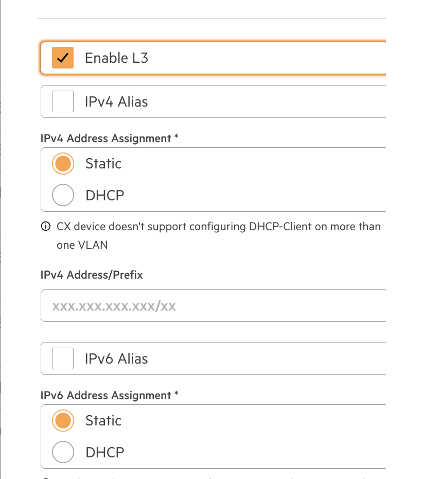Select the Static radio under IPv6 Address Assignment
The width and height of the screenshot is (422, 479).
pos(63,420)
